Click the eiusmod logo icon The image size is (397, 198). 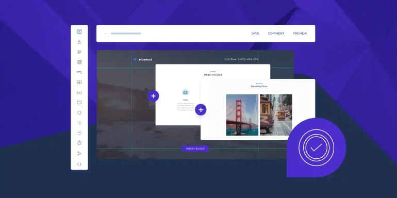pyautogui.click(x=135, y=59)
